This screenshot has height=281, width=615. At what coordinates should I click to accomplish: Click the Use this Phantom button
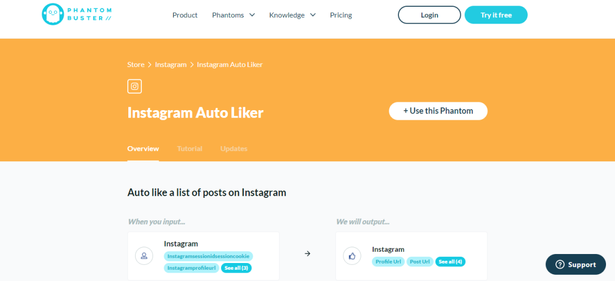tap(438, 111)
